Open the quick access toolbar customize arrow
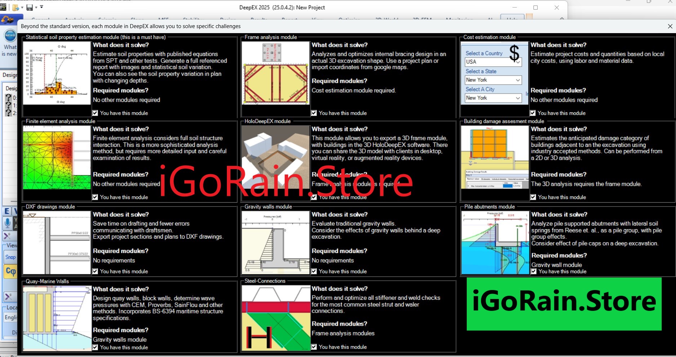 (41, 7)
